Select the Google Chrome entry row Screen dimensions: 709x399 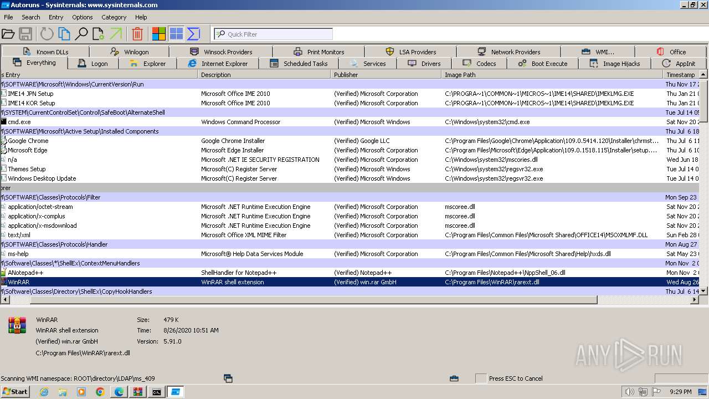350,141
